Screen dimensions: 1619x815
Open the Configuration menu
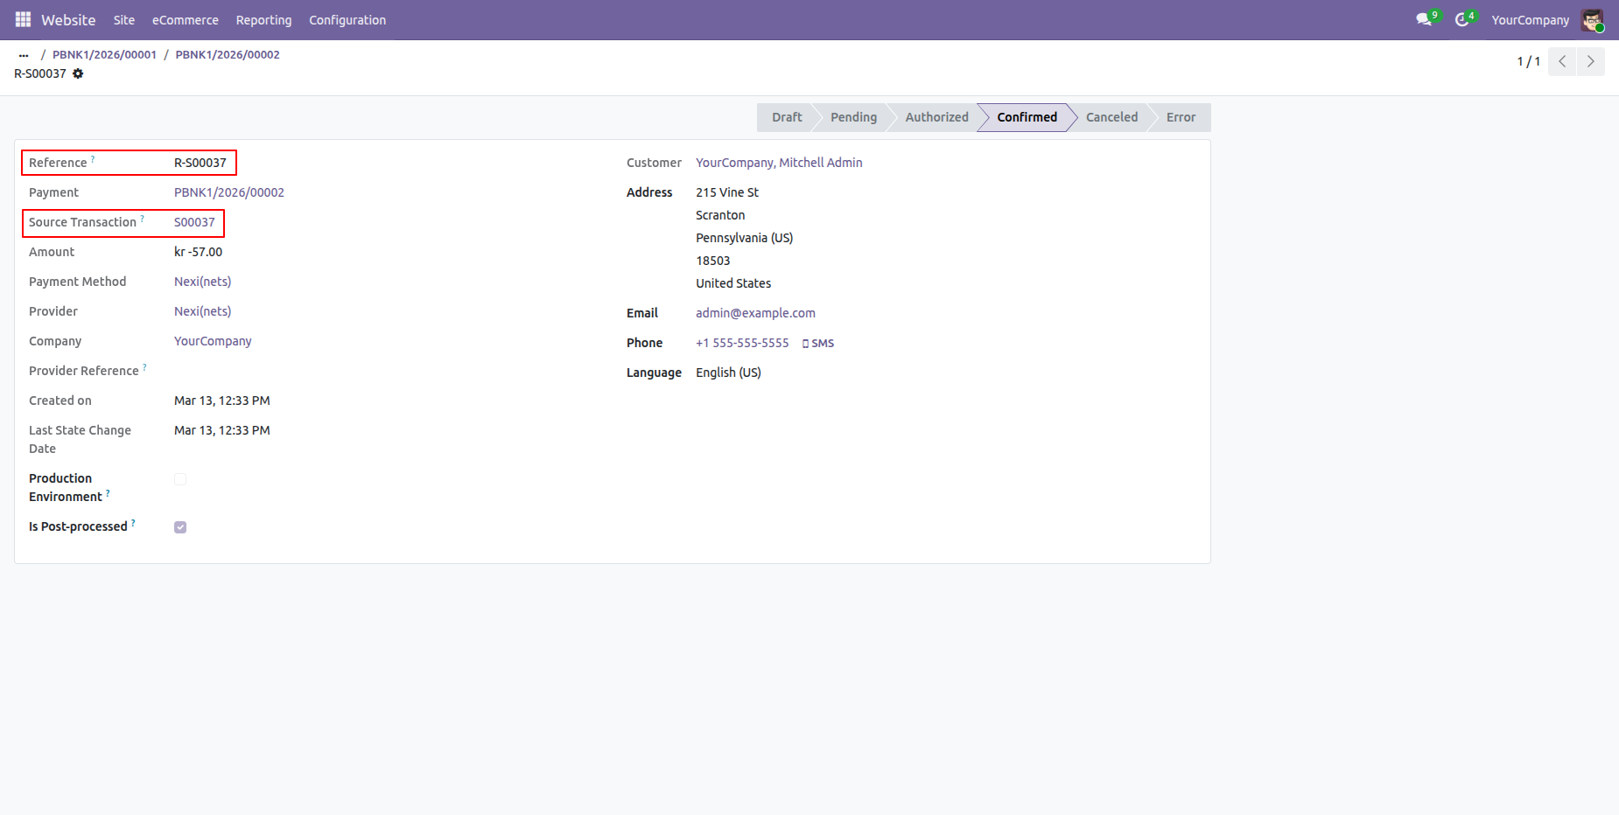(347, 19)
